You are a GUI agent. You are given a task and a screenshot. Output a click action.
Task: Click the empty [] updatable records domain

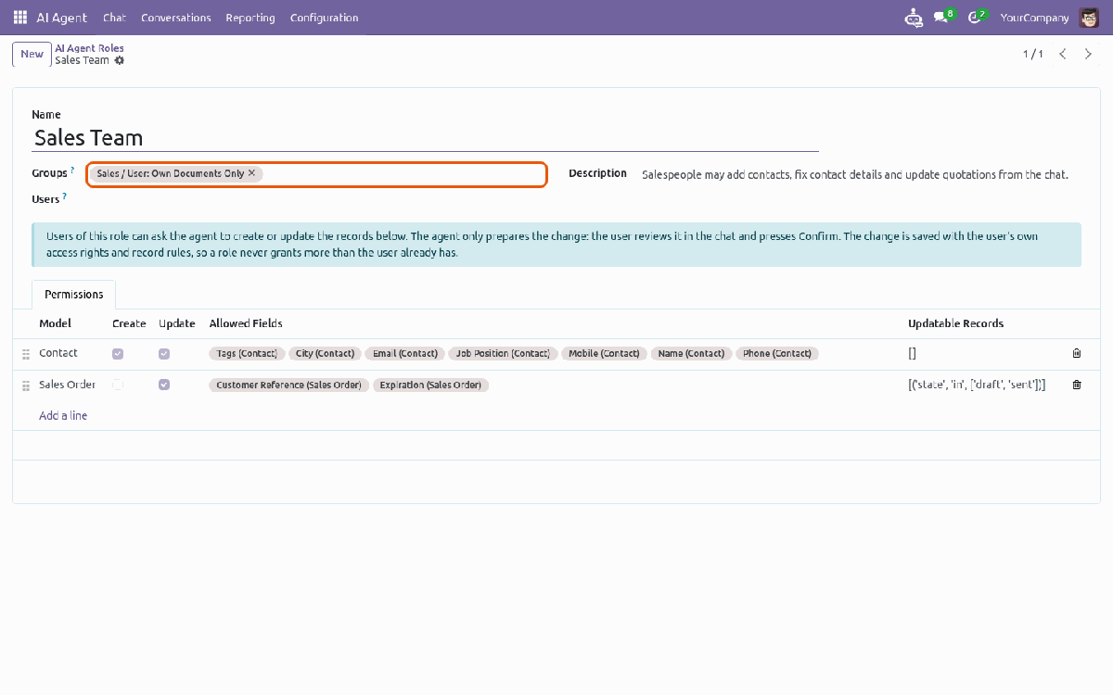pos(913,354)
